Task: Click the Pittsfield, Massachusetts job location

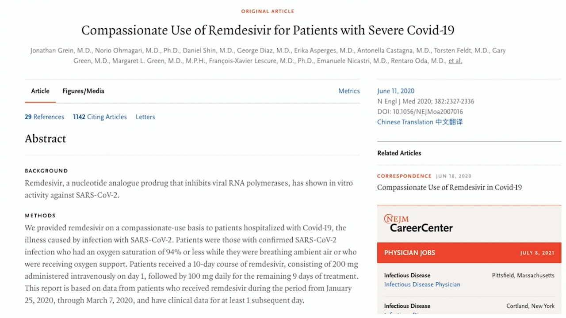Action: (x=523, y=275)
